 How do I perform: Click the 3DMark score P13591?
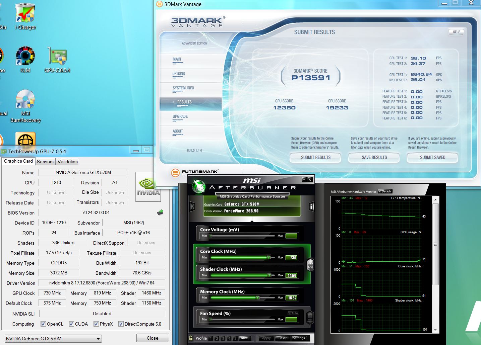coord(311,78)
